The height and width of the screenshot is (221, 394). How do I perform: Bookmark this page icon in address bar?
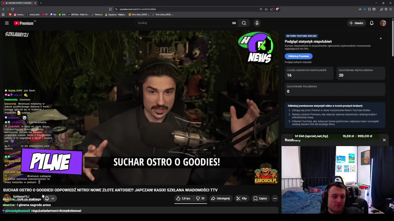(110, 9)
